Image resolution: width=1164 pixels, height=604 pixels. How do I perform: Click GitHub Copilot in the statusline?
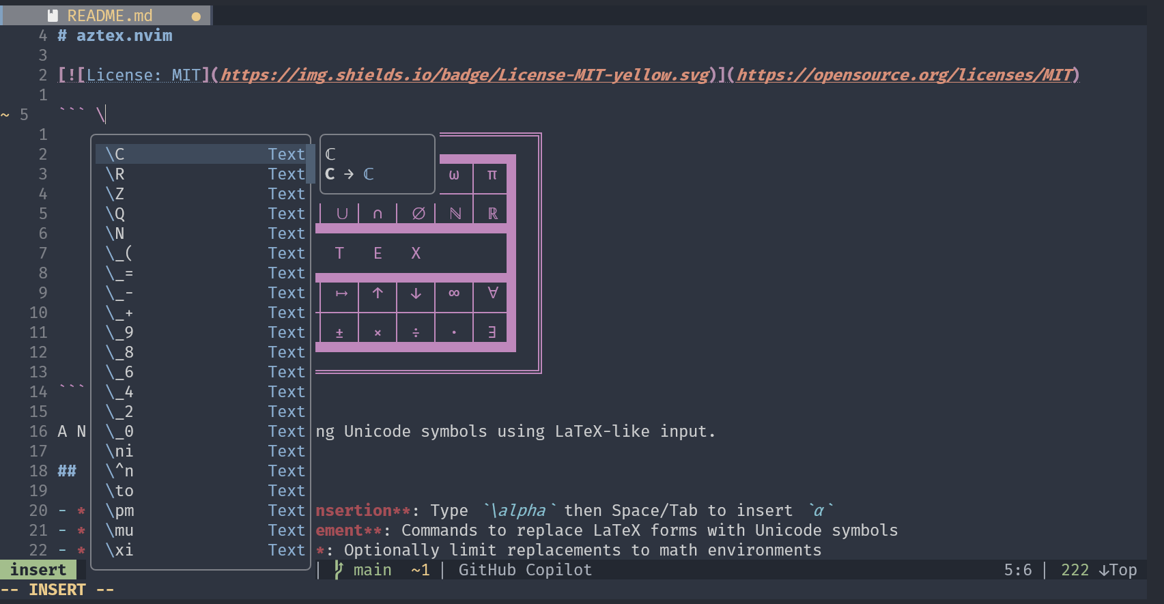(x=524, y=570)
